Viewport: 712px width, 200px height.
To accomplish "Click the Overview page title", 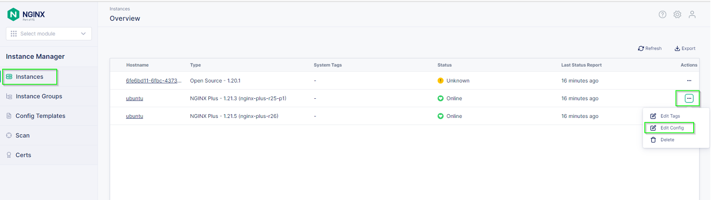I will click(x=125, y=18).
